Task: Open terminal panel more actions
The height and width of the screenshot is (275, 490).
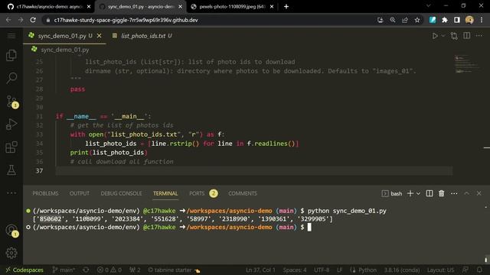Action: (x=454, y=193)
